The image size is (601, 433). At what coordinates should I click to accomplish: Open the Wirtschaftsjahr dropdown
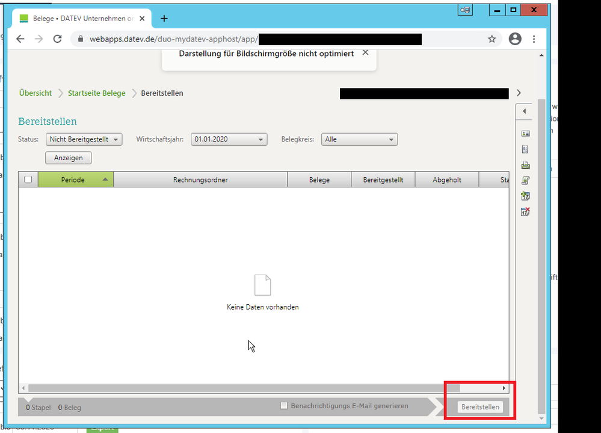(229, 139)
